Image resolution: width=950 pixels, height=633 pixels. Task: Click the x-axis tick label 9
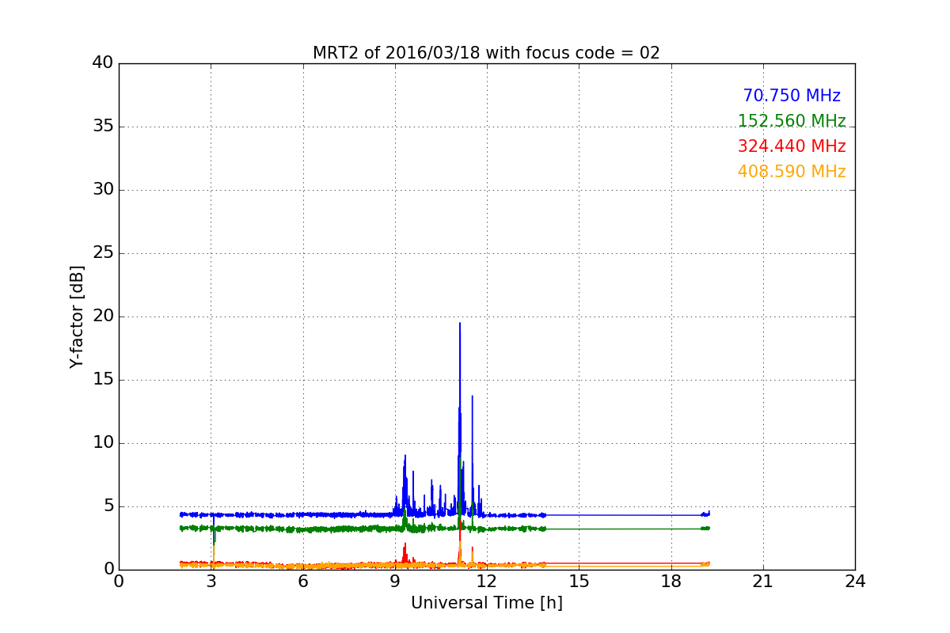point(395,582)
